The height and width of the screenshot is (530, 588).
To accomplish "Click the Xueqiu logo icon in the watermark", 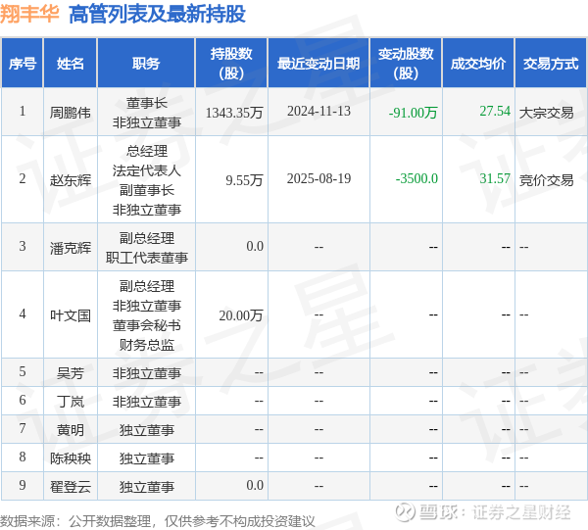I will point(406,512).
